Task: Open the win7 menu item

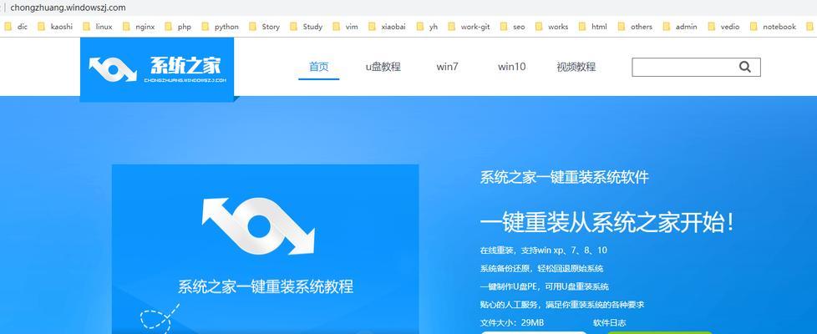Action: pyautogui.click(x=447, y=67)
